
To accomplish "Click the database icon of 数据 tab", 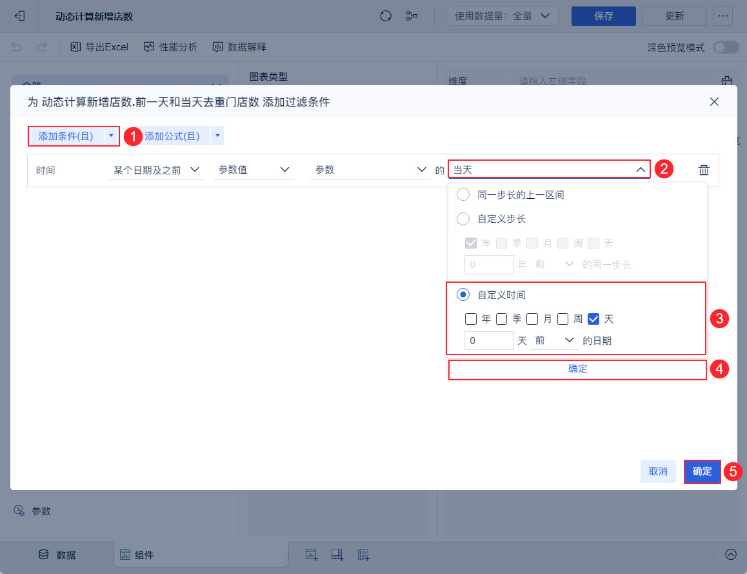I will coord(43,555).
